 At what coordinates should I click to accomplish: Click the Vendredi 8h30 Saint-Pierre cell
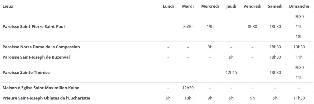point(252,27)
